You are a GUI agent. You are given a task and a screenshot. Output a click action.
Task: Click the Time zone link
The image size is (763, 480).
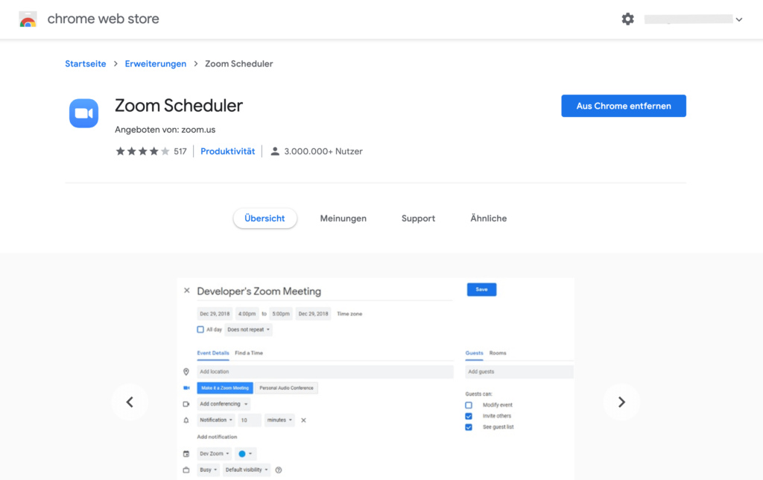[349, 314]
